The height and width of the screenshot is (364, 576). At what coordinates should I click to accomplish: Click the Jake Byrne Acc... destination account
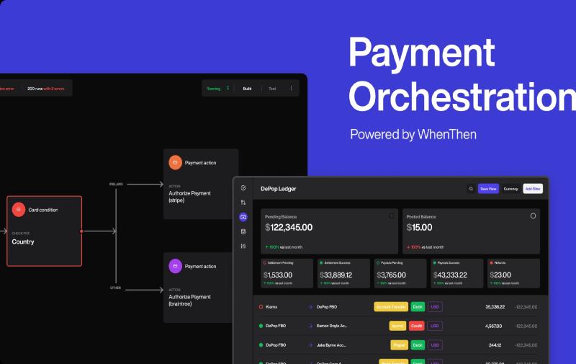tap(331, 345)
